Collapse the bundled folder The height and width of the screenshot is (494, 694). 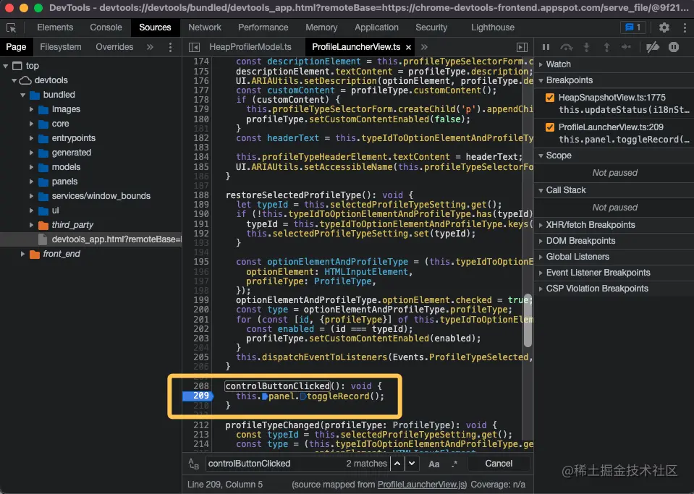(x=23, y=95)
